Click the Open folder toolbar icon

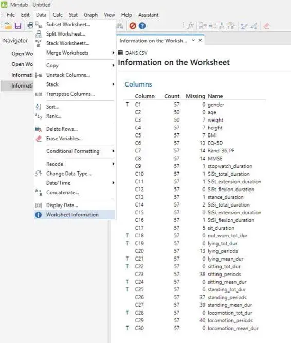click(8, 26)
